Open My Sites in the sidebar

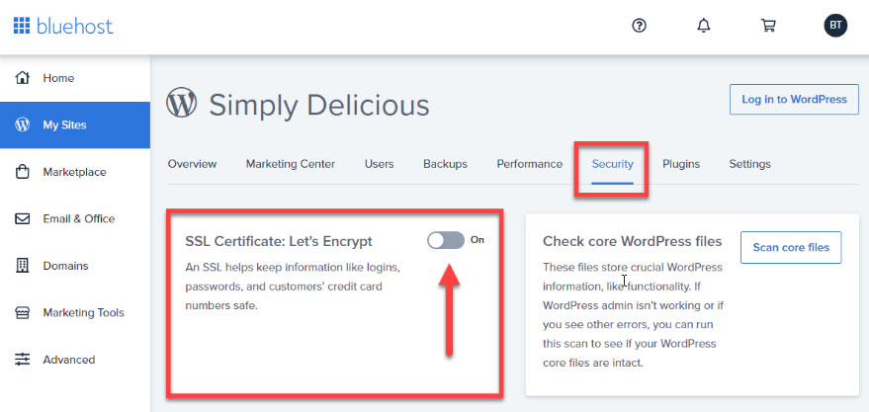click(75, 124)
